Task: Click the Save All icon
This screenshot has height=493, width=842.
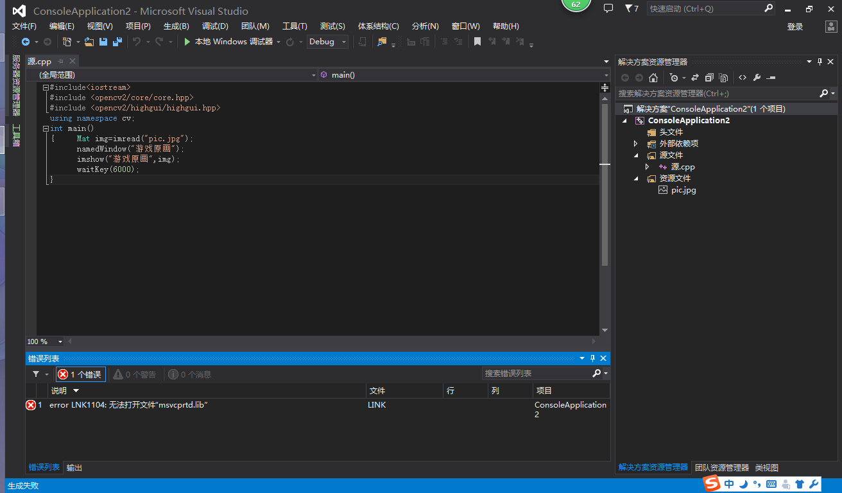Action: coord(117,42)
